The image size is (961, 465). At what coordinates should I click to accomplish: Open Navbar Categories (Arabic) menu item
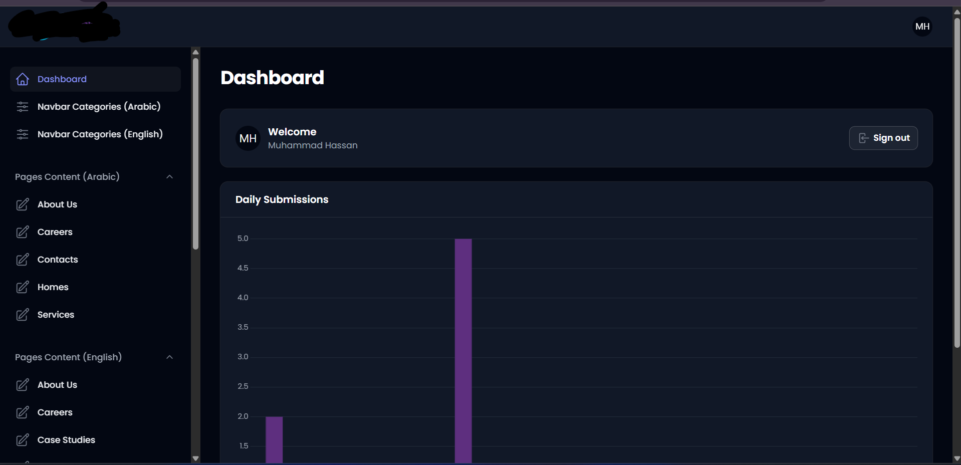[x=99, y=107]
